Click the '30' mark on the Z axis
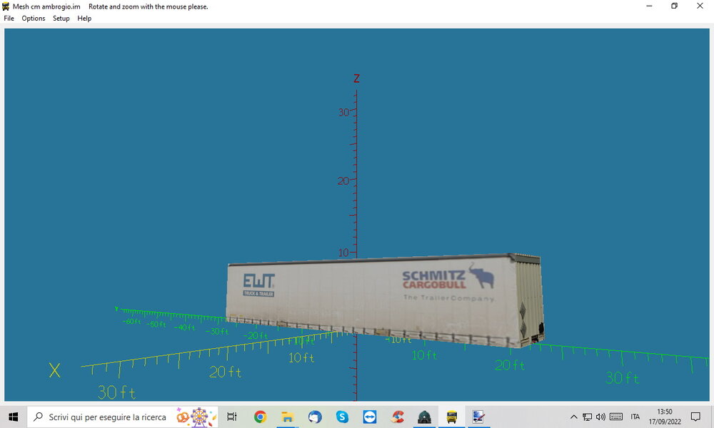Viewport: 714px width, 428px height. point(344,112)
